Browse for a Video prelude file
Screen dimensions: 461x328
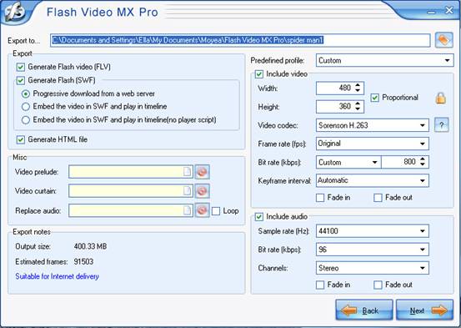click(x=187, y=172)
